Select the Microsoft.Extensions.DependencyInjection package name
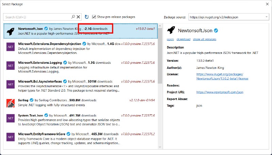Screen dimensions: 272x155 click(x=50, y=44)
